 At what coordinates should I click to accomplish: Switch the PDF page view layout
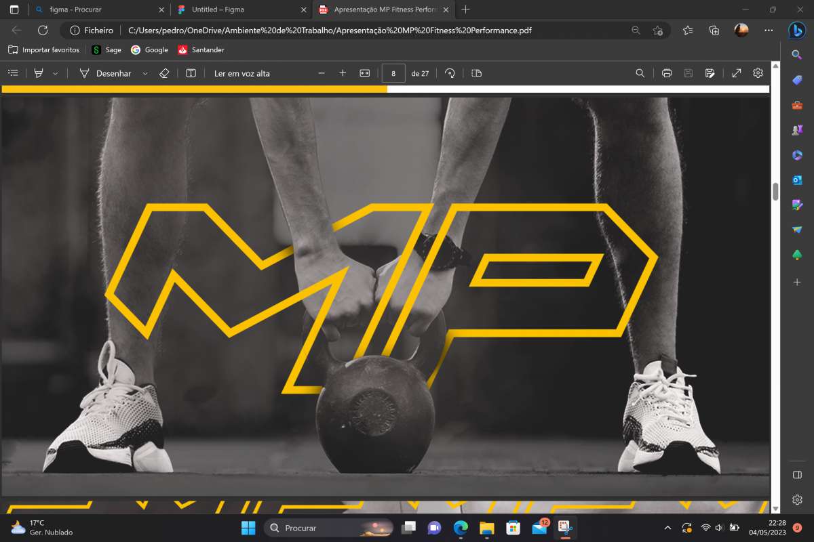pos(477,73)
